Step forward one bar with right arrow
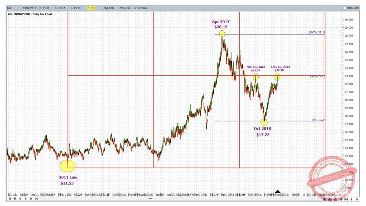Image resolution: width=366 pixels, height=206 pixels. coord(26,199)
